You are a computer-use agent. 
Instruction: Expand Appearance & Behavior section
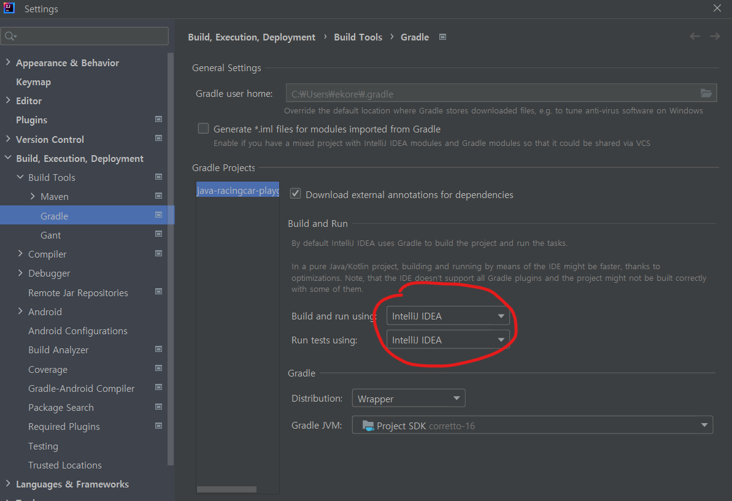coord(8,62)
